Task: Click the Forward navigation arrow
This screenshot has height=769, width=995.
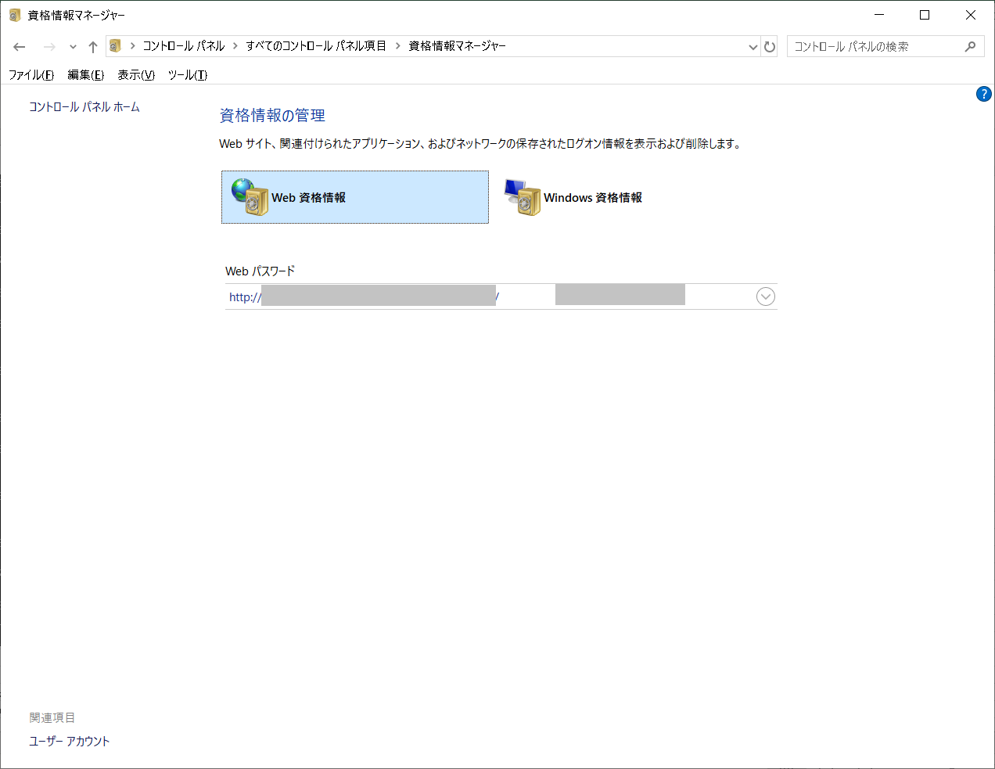Action: pos(49,47)
